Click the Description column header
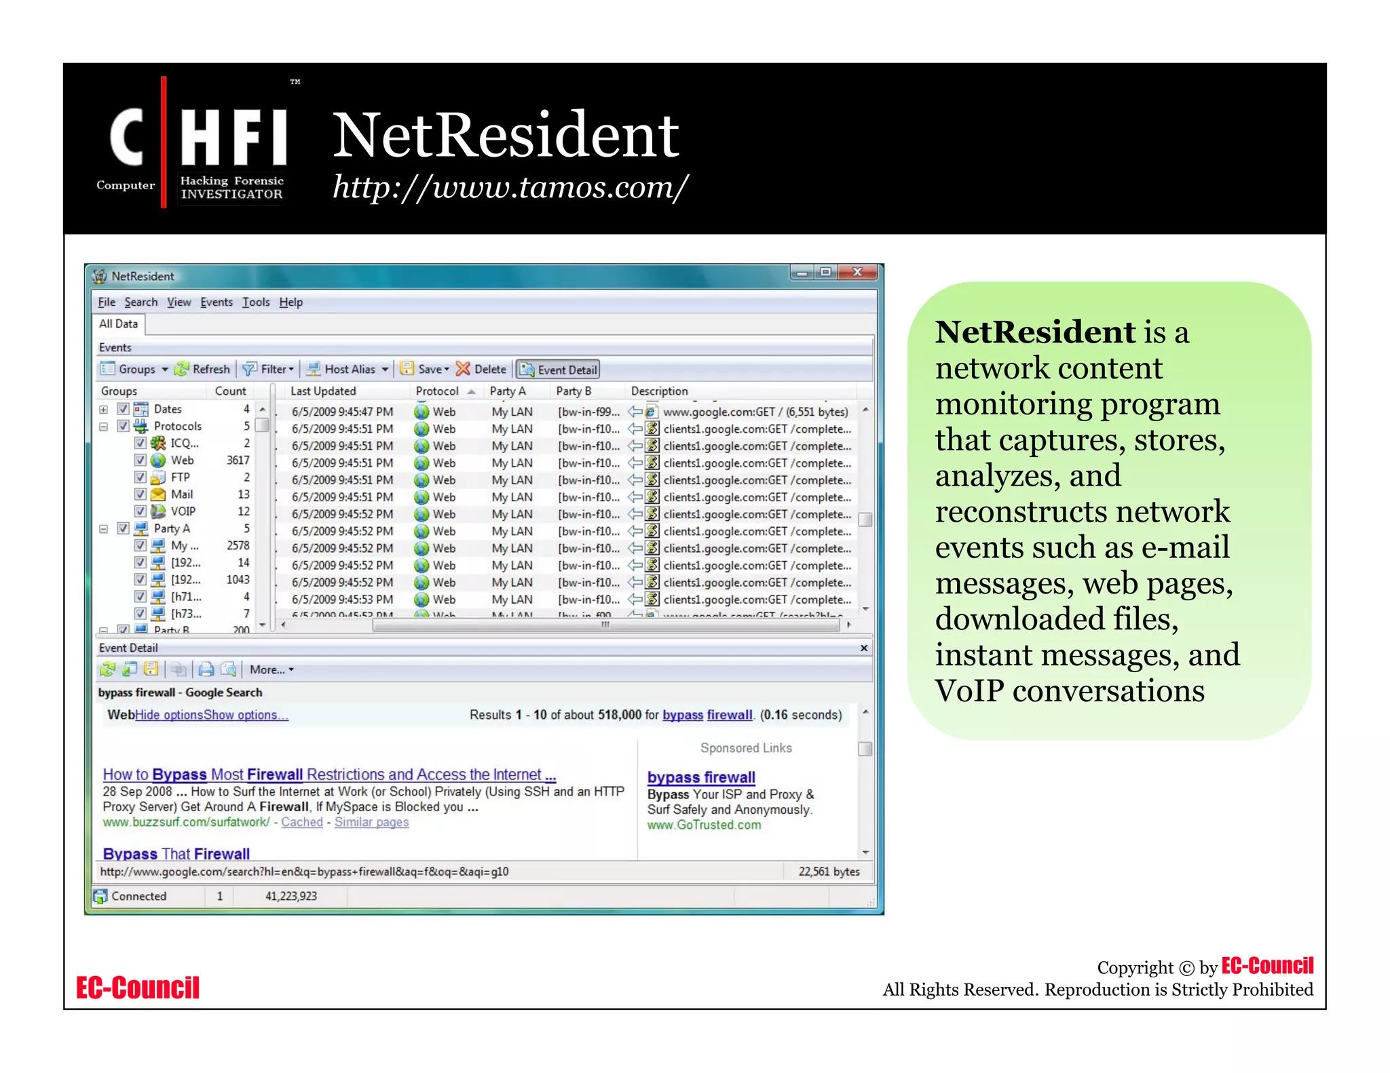Image resolution: width=1390 pixels, height=1073 pixels. point(741,391)
